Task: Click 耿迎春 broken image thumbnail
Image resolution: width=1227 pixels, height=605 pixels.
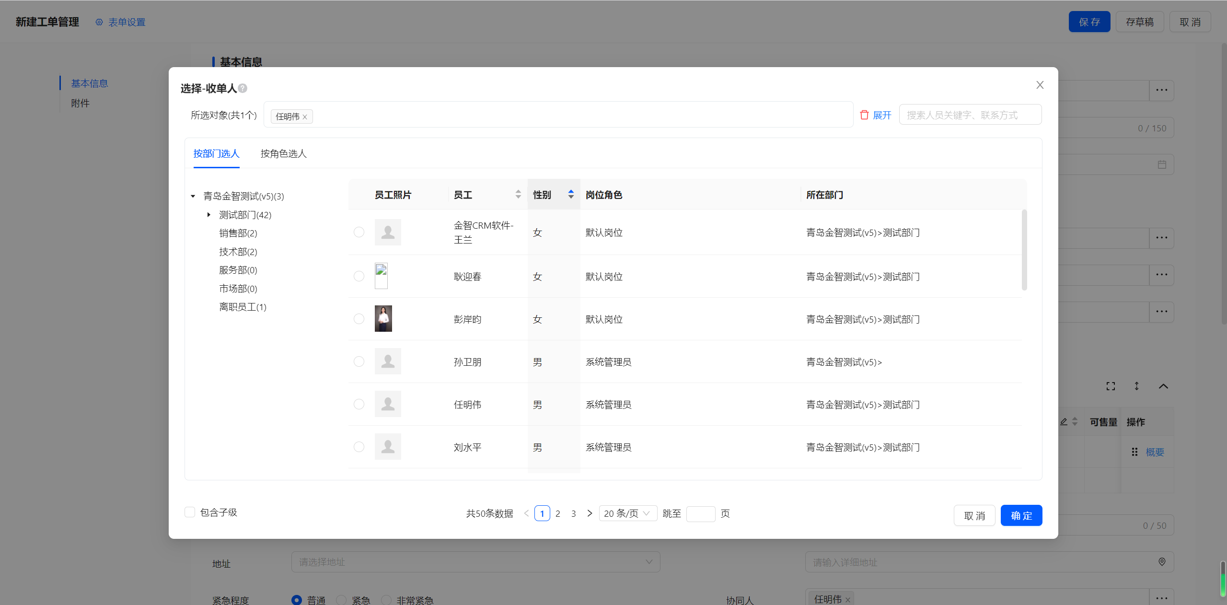Action: click(x=381, y=276)
